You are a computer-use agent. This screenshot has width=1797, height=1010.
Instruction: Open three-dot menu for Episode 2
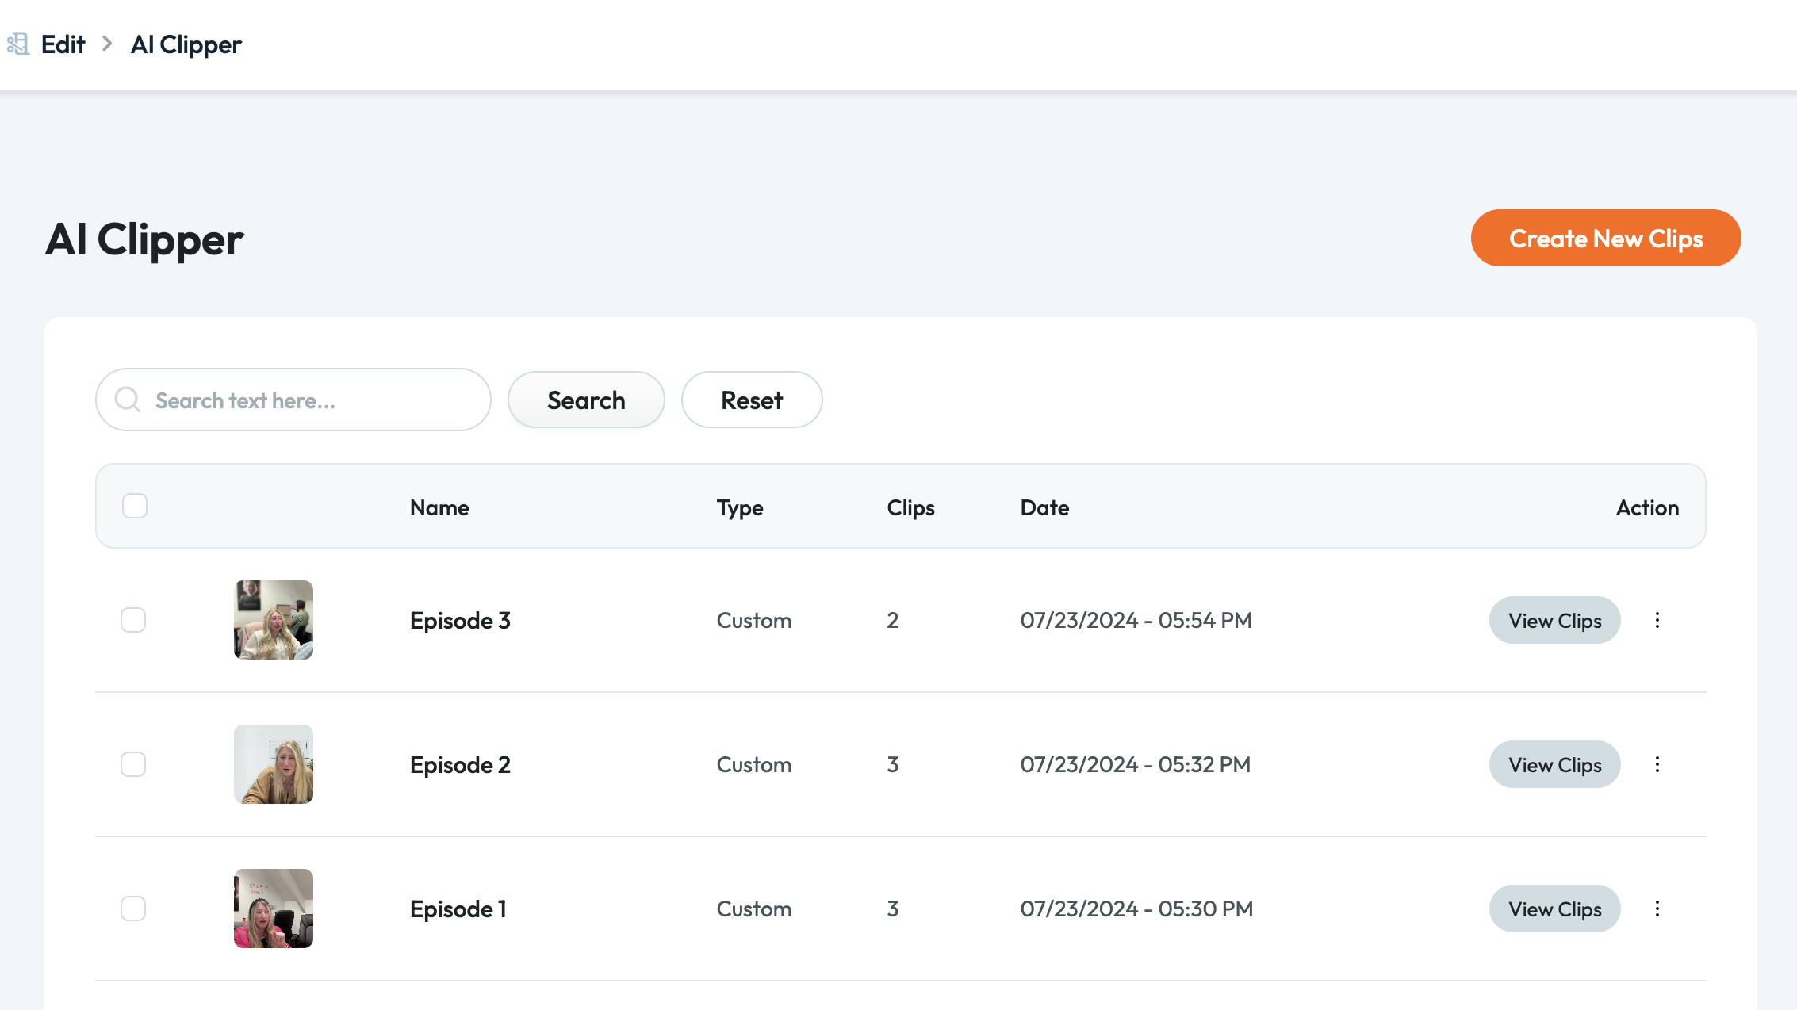pyautogui.click(x=1657, y=764)
